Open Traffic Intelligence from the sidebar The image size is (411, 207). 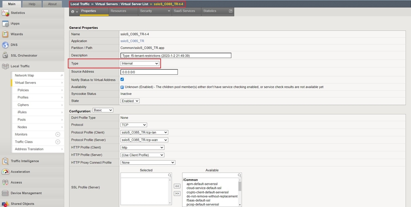point(26,161)
